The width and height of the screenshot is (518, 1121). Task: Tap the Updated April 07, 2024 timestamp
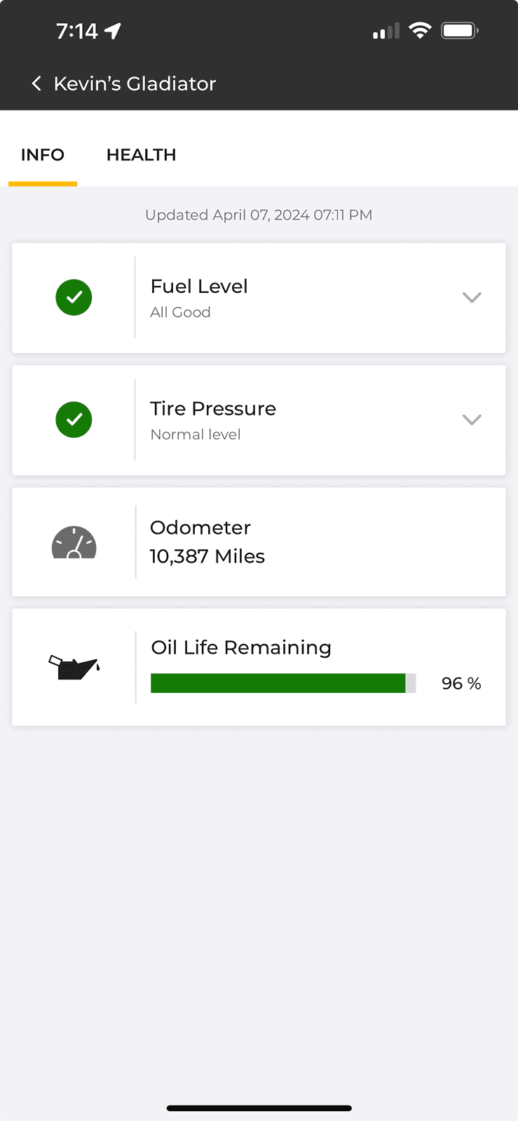pyautogui.click(x=259, y=215)
